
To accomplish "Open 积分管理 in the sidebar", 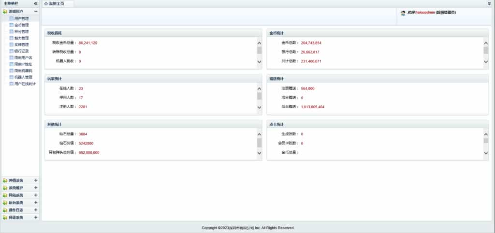I will pos(21,31).
